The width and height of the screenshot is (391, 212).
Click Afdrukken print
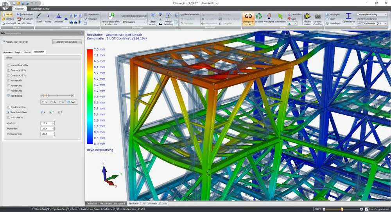point(24,24)
